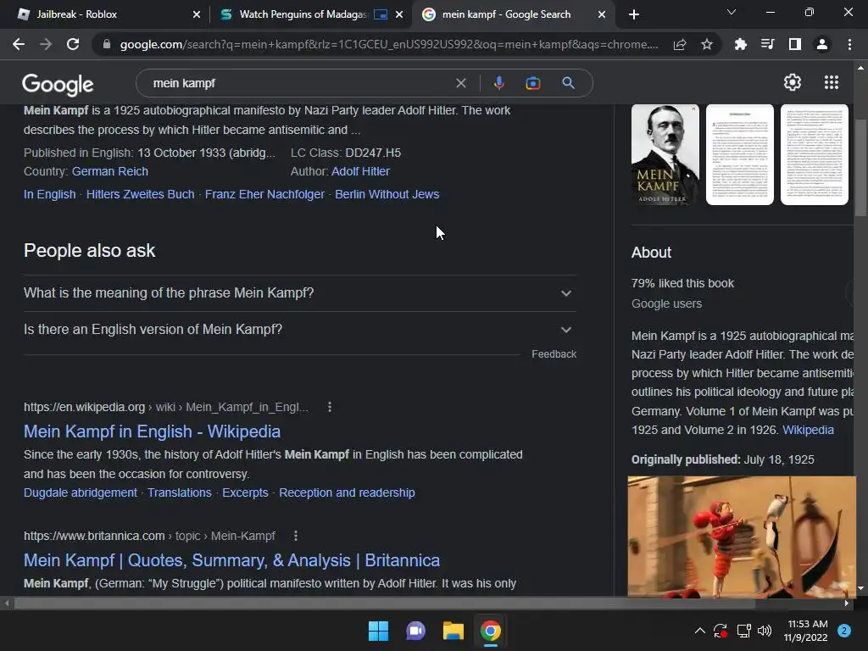868x651 pixels.
Task: Open the second book page preview thumbnail
Action: pos(815,154)
